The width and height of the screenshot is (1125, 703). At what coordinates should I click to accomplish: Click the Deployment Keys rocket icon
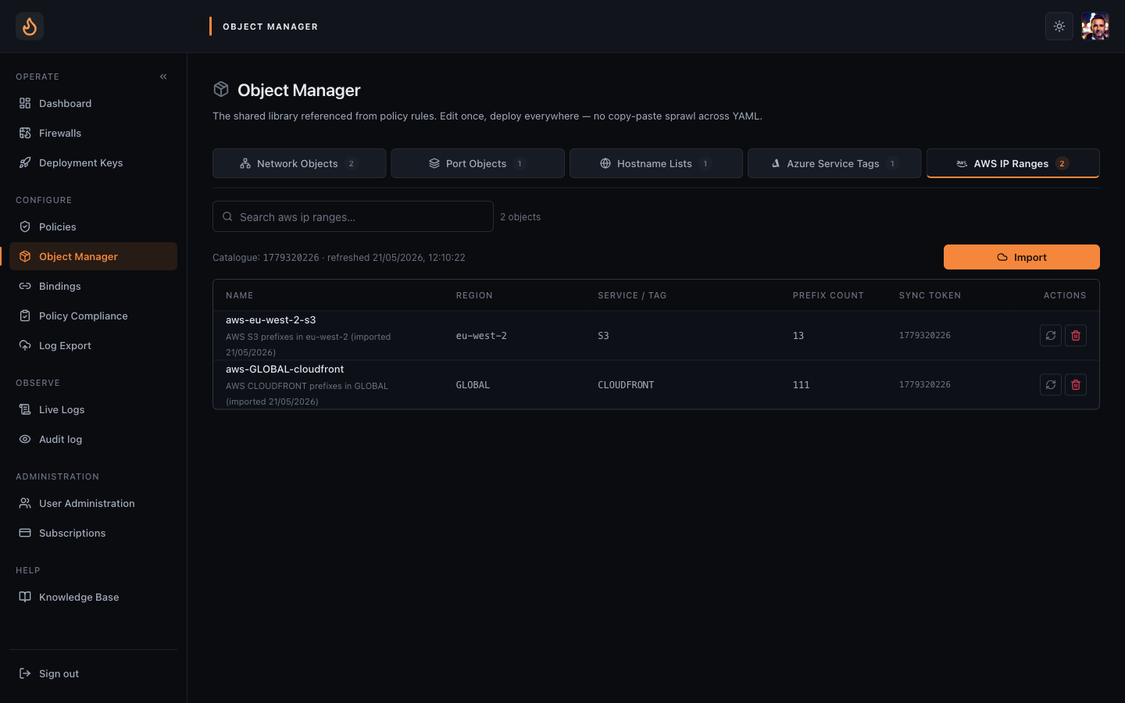point(25,162)
